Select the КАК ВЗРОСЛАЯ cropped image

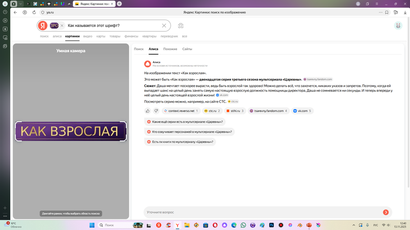point(71,131)
